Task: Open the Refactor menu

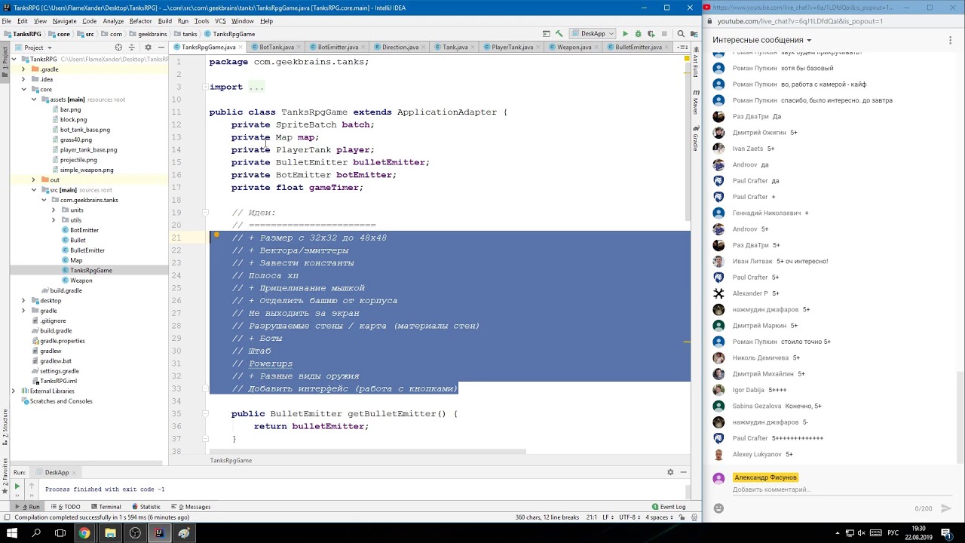Action: [140, 21]
